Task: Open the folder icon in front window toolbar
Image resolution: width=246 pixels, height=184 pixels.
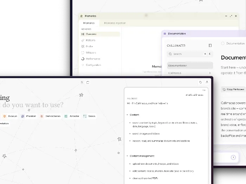Action: pos(88,82)
